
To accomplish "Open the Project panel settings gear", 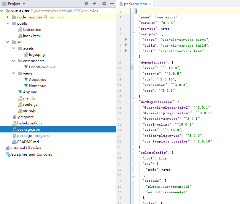I will click(x=104, y=4).
